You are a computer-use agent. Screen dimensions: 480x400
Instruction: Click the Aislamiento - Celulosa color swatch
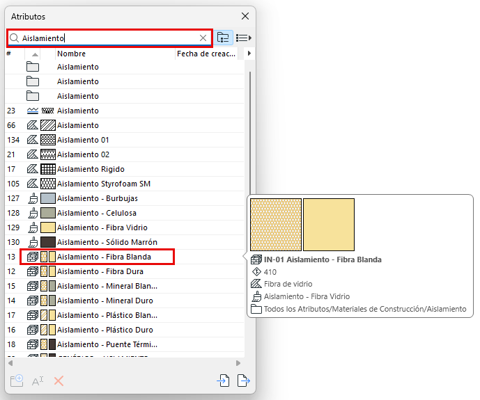click(48, 213)
